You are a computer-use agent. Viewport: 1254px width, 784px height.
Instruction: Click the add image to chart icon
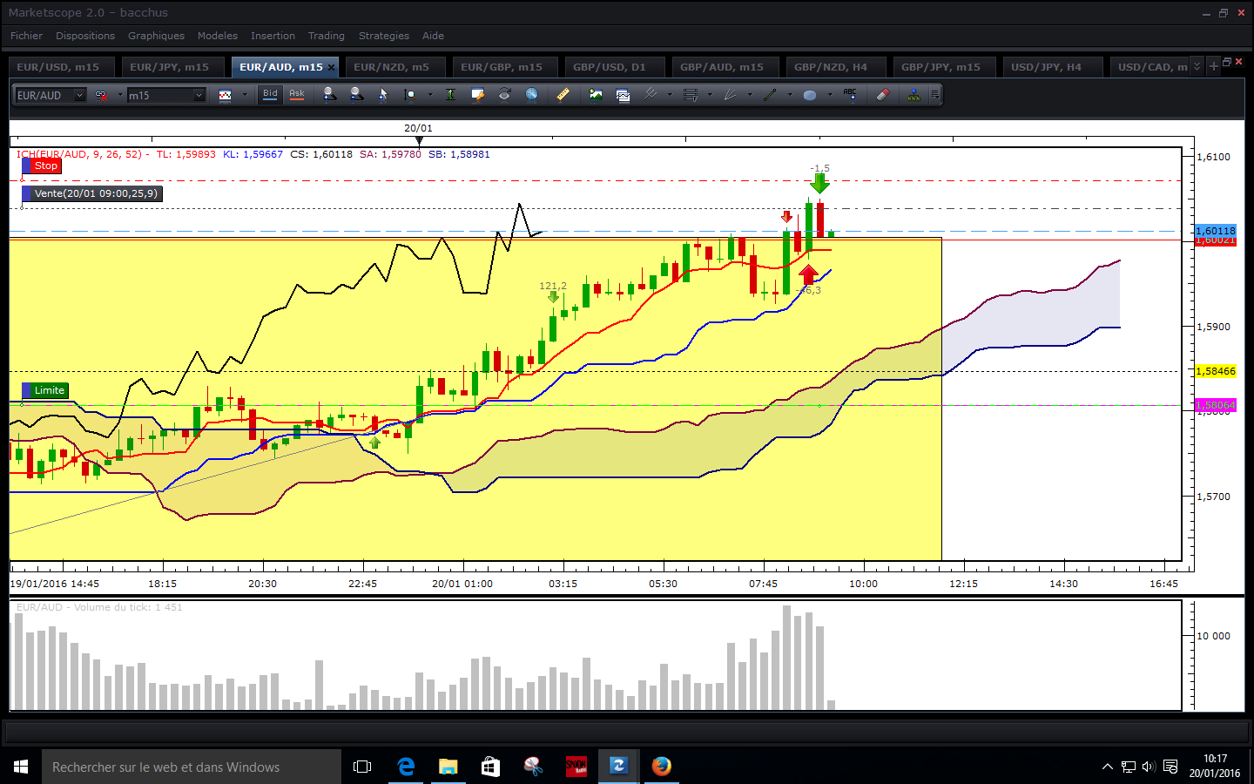pyautogui.click(x=596, y=95)
